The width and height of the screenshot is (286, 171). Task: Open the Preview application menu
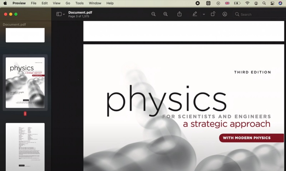pyautogui.click(x=19, y=3)
